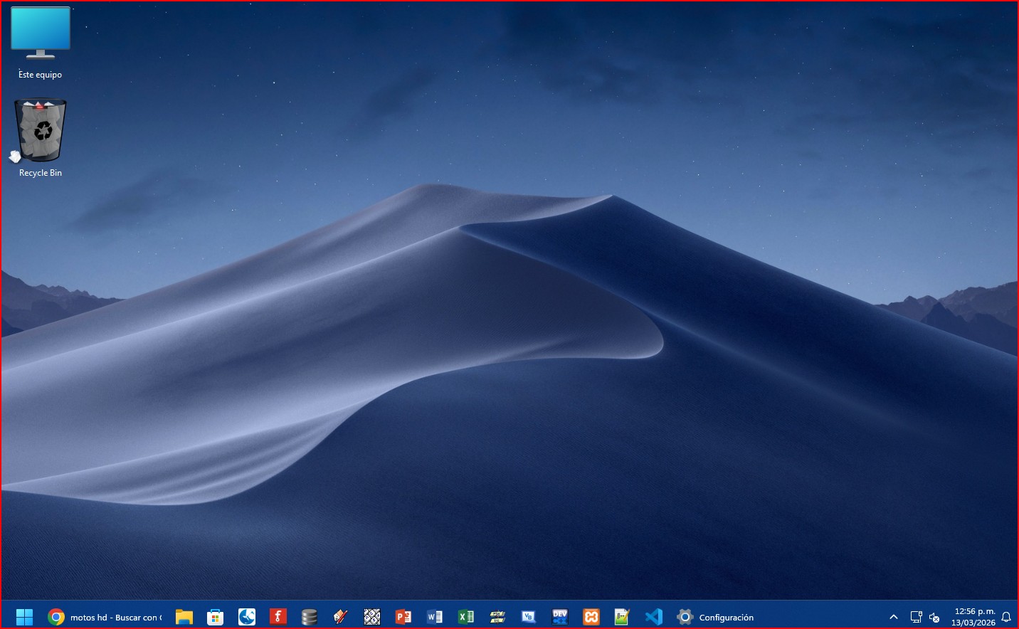Image resolution: width=1019 pixels, height=629 pixels.
Task: Launch Microsoft Word from the taskbar
Action: [x=435, y=617]
